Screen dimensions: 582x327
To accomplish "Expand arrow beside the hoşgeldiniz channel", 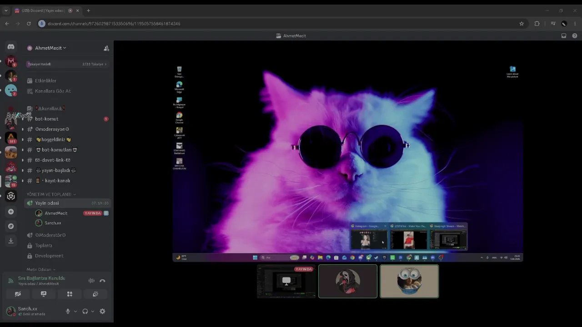I will click(x=23, y=139).
